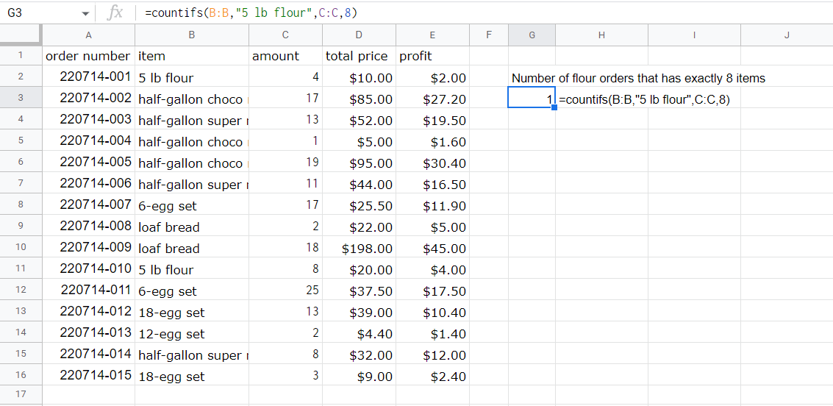
Task: Select column F header
Action: pos(489,35)
